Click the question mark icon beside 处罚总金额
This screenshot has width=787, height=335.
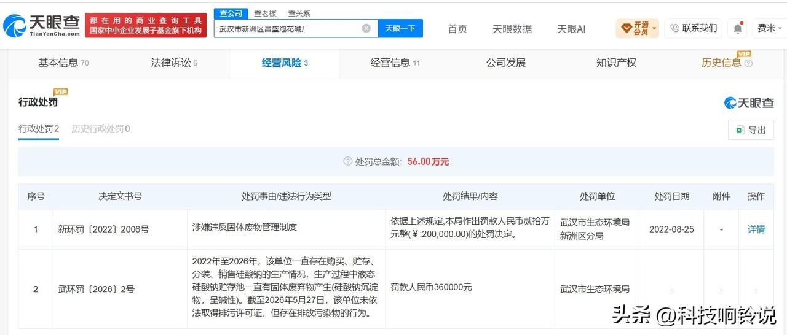coord(348,161)
